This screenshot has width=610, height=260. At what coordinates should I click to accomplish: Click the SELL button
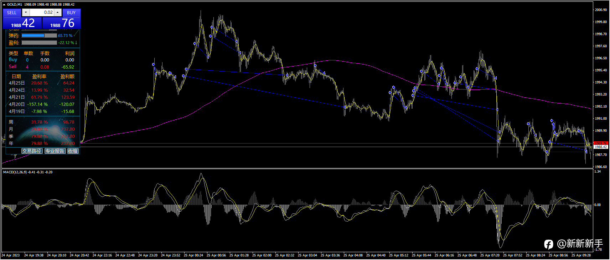click(x=12, y=12)
